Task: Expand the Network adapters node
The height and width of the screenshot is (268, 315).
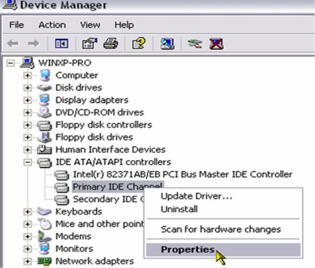Action: [x=27, y=261]
